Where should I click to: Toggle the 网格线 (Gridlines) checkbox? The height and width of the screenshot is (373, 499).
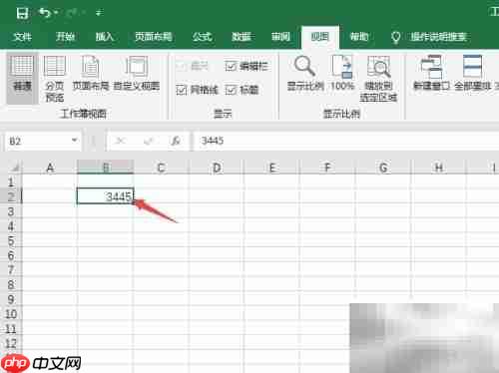(197, 90)
